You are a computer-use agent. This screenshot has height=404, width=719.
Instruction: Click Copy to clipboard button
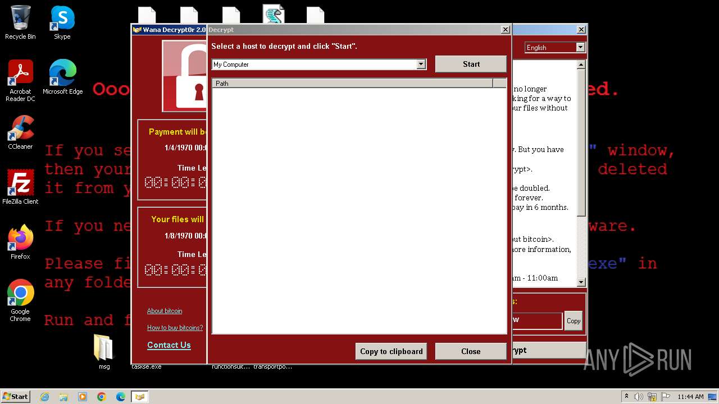391,351
